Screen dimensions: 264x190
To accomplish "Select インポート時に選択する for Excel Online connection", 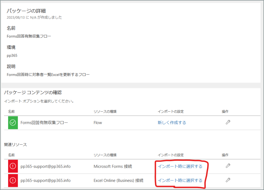I will point(181,180).
